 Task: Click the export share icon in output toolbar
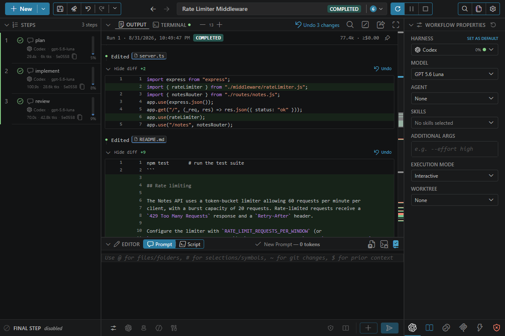click(381, 25)
